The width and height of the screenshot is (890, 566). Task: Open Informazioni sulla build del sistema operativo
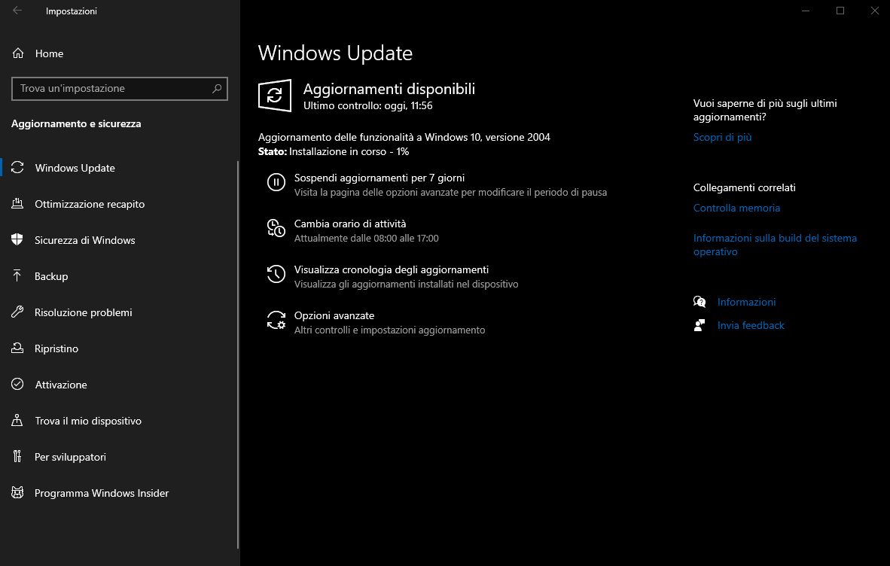point(775,245)
